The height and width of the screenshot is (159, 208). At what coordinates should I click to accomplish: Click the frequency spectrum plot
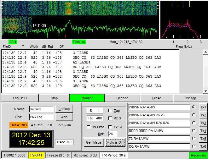184,20
